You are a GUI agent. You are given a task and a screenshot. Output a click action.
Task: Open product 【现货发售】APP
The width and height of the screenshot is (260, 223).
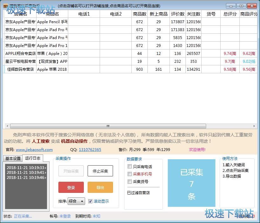52,62
